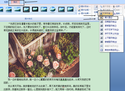Apply the double-frame black picture style
The height and width of the screenshot is (91, 125).
(26, 9)
